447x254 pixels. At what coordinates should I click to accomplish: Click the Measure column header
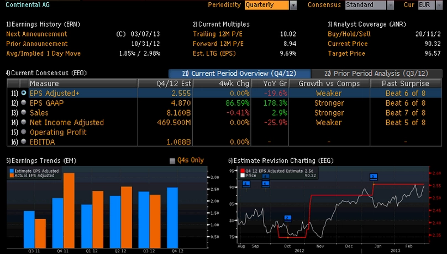click(83, 84)
